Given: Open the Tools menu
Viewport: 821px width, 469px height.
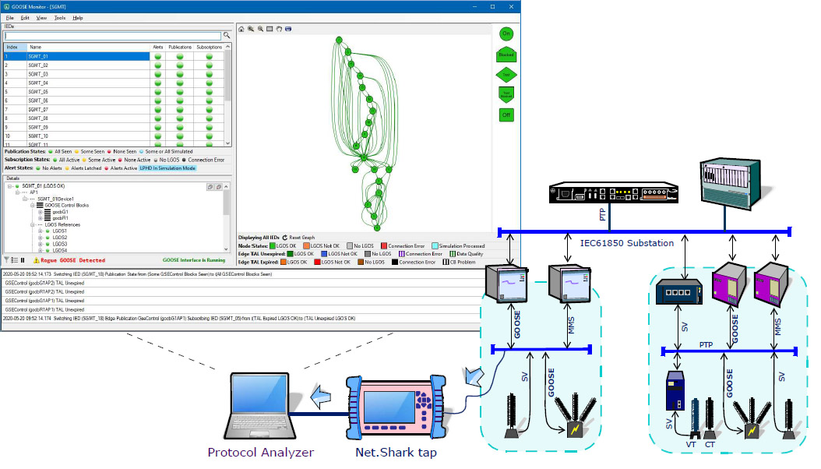Looking at the screenshot, I should [60, 18].
